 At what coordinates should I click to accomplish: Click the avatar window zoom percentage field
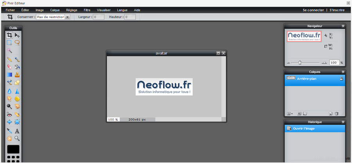pyautogui.click(x=113, y=120)
